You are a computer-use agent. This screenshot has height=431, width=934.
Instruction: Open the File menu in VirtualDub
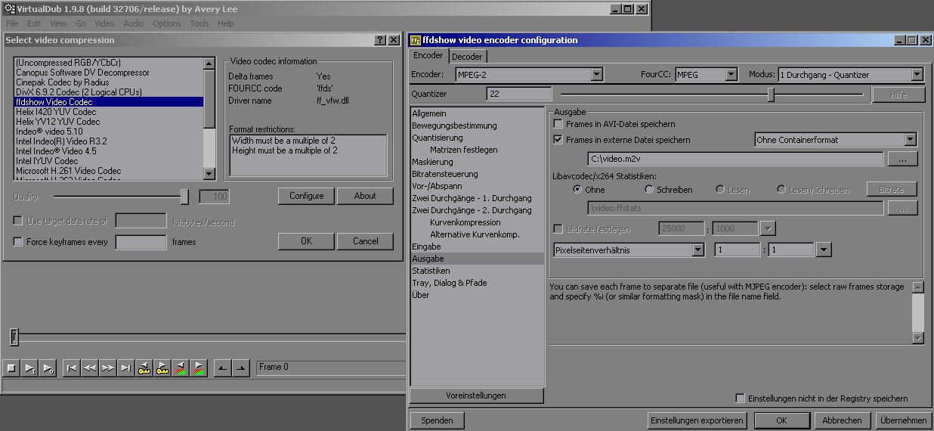coord(12,23)
